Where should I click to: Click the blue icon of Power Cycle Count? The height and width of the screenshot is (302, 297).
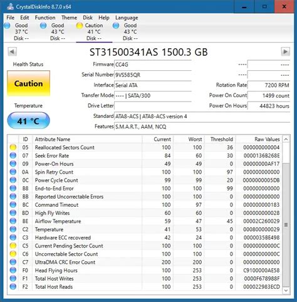pyautogui.click(x=13, y=180)
